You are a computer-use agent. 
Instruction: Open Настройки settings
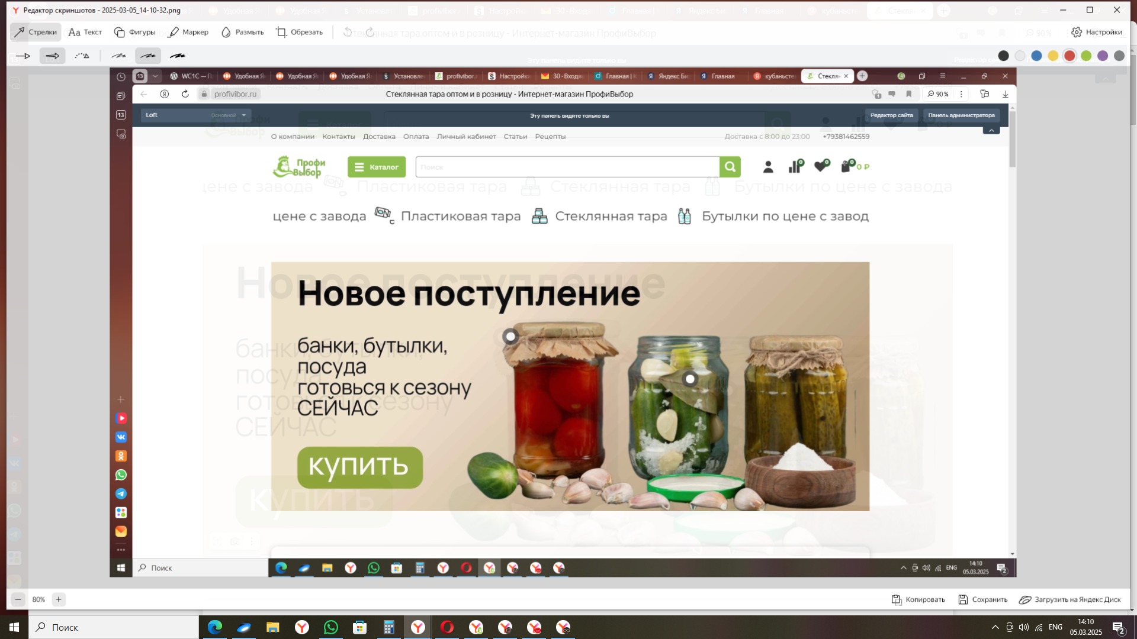tap(1096, 32)
